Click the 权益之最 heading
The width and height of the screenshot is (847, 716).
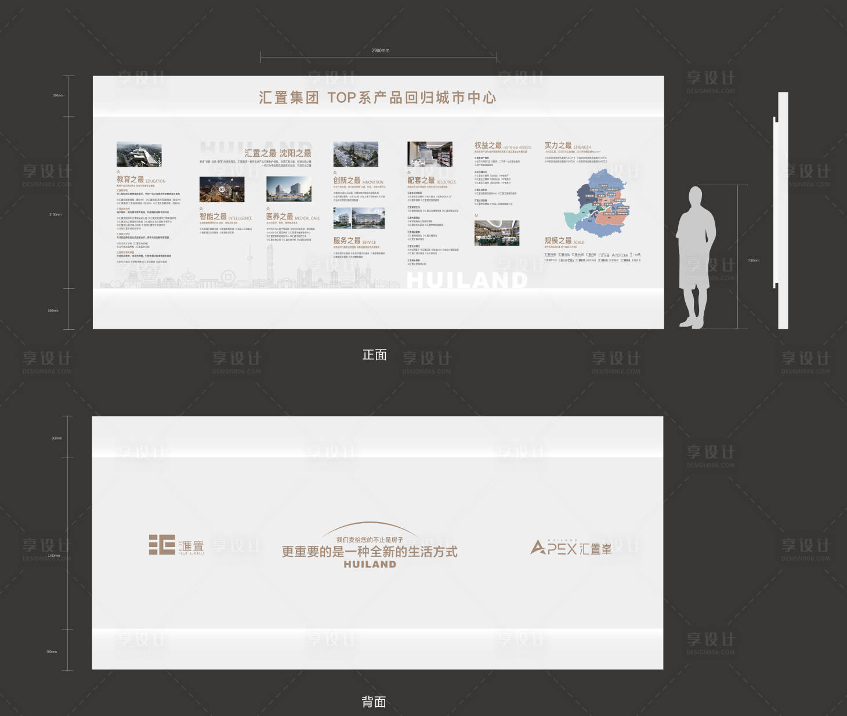488,146
